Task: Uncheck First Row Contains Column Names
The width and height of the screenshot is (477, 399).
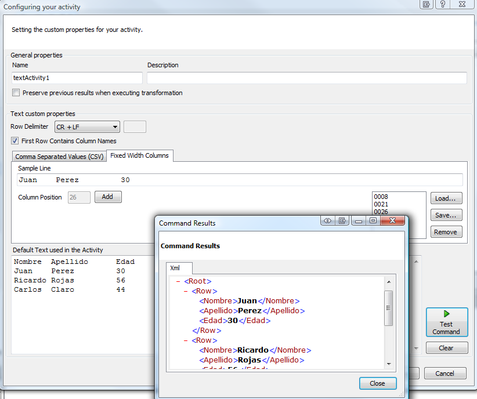Action: tap(15, 141)
